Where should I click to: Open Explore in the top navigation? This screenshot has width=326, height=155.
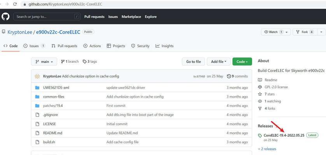pyautogui.click(x=151, y=17)
